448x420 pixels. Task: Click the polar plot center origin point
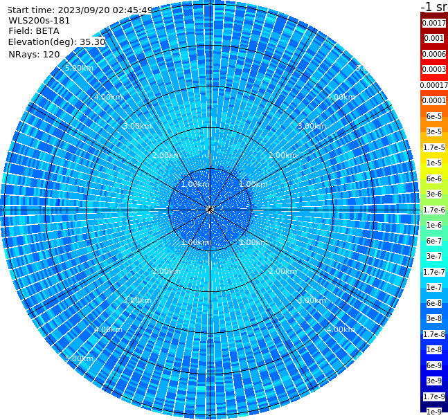[x=210, y=210]
